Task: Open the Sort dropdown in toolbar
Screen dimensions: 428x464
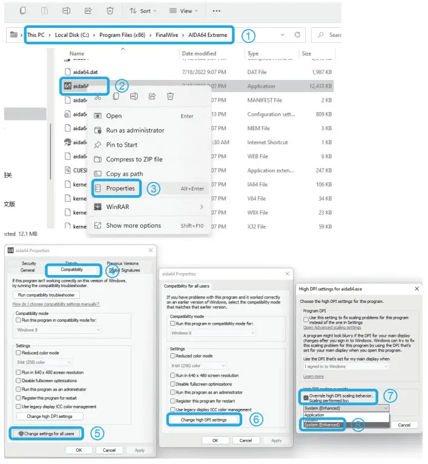Action: tap(143, 11)
